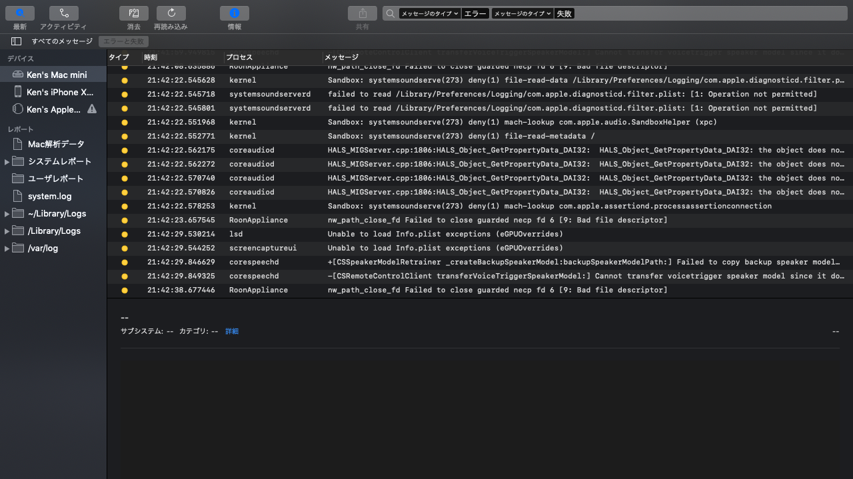The image size is (853, 479).
Task: Open system.log in the sidebar
Action: tap(49, 197)
